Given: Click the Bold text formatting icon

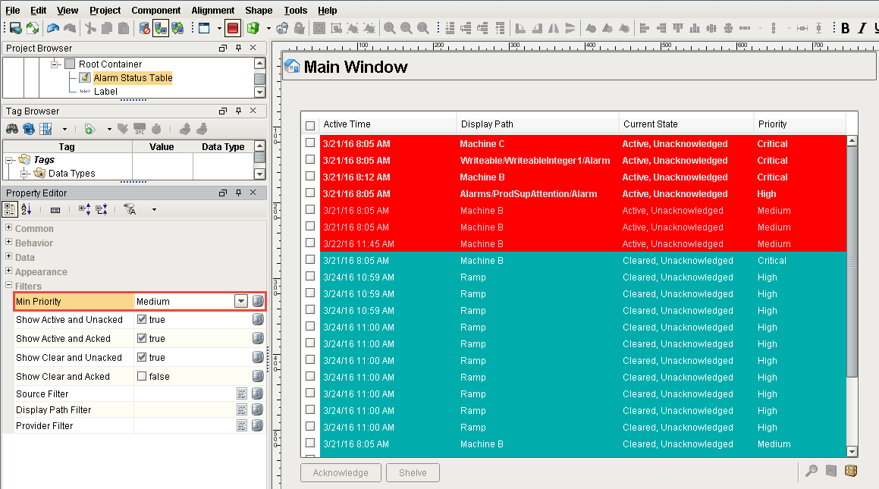Looking at the screenshot, I should [x=846, y=28].
